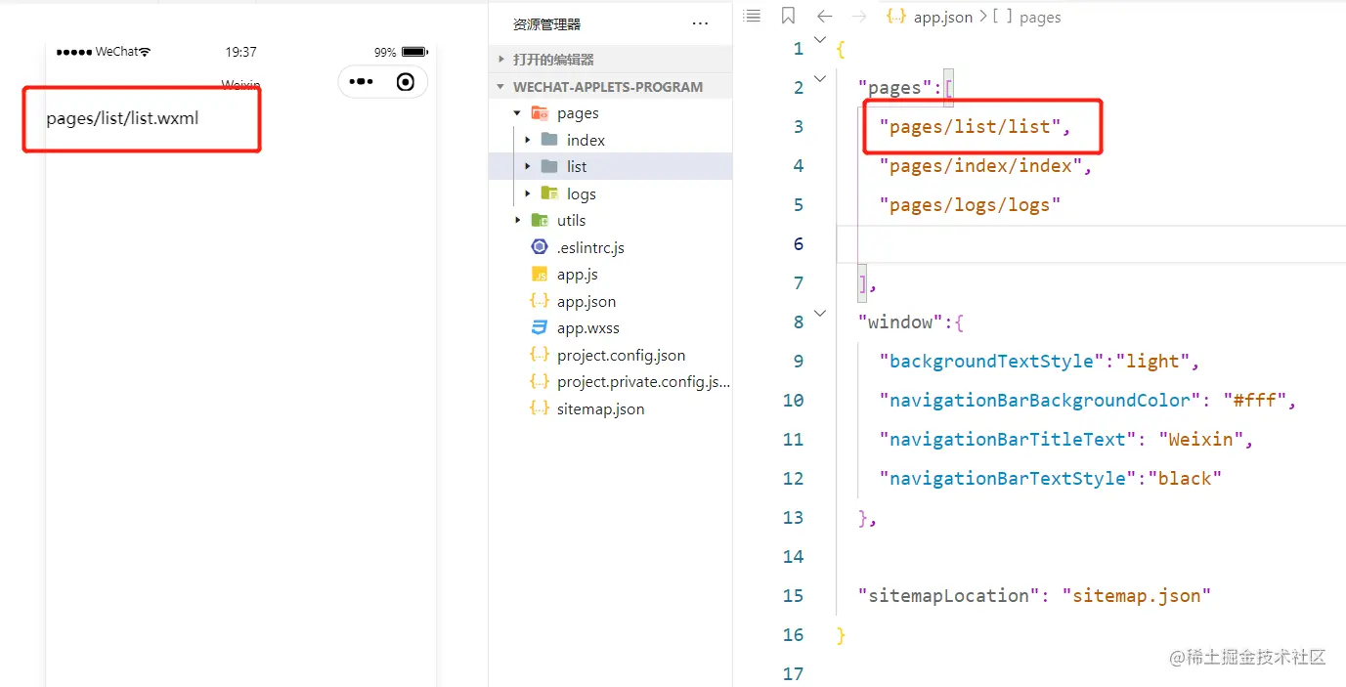Image resolution: width=1346 pixels, height=687 pixels.
Task: Toggle the bookmark icon in editor toolbar
Action: [x=788, y=16]
